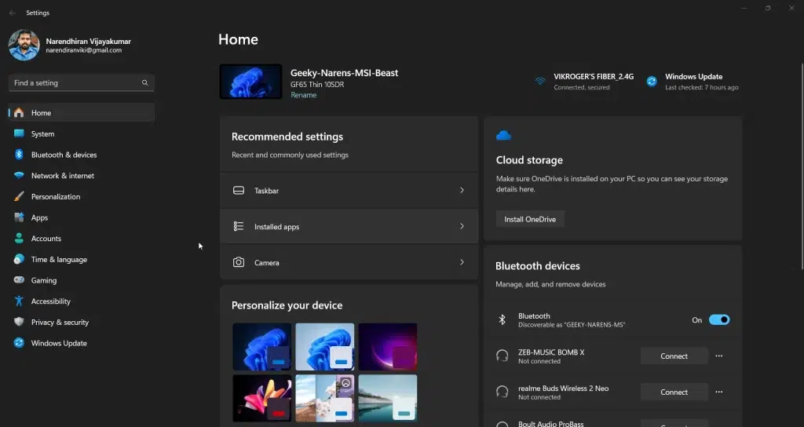
Task: Click the Network & internet wifi icon
Action: point(19,175)
